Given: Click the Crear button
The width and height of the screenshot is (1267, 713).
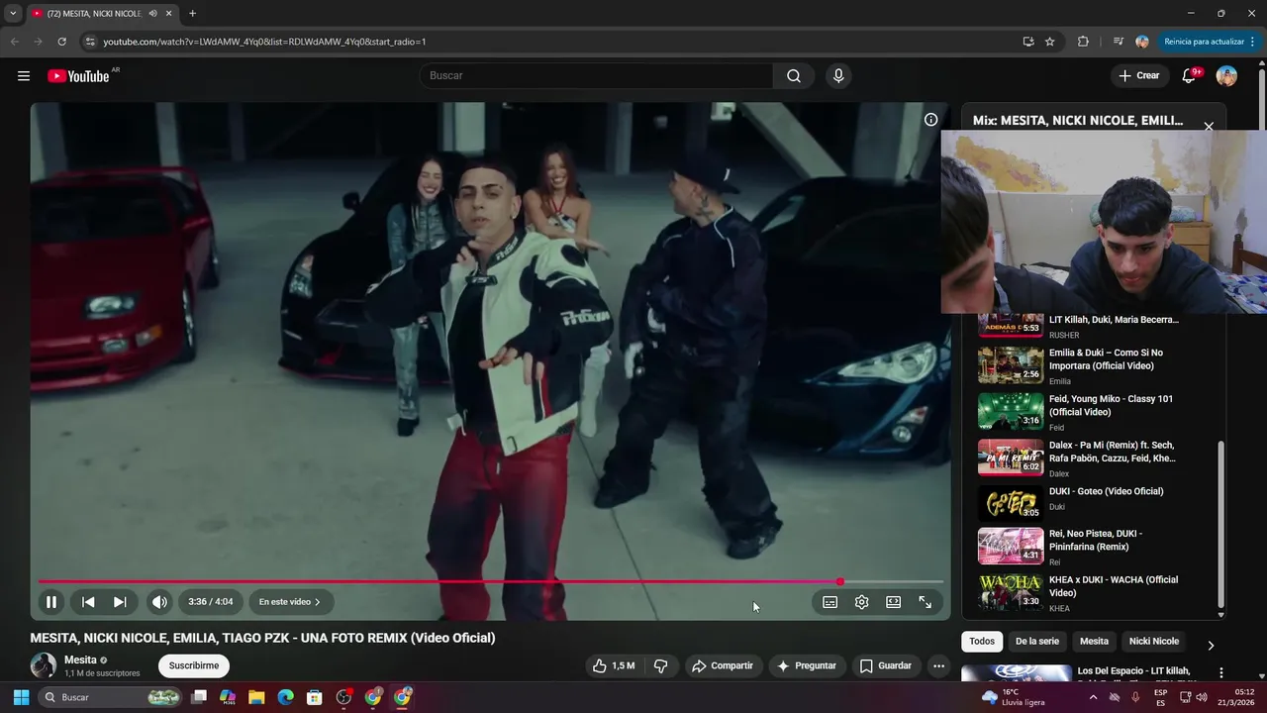Looking at the screenshot, I should [1139, 76].
